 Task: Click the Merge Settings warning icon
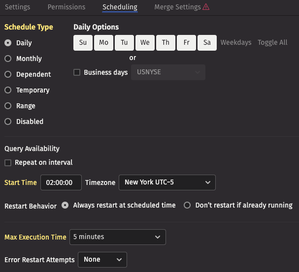[206, 7]
